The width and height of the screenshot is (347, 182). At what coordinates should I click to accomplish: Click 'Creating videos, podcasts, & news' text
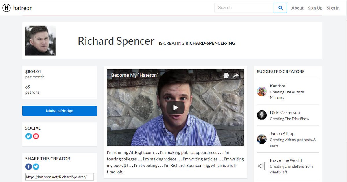[293, 142]
